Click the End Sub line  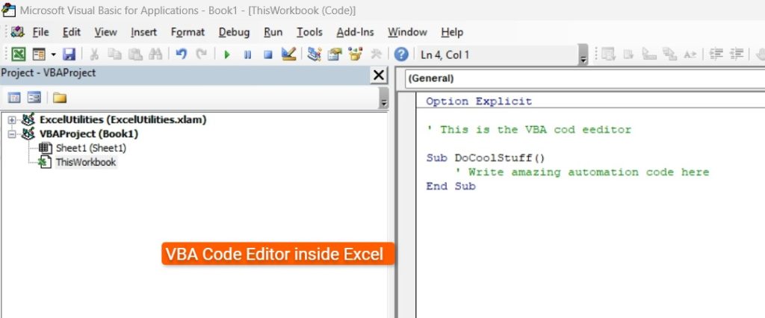tap(450, 187)
